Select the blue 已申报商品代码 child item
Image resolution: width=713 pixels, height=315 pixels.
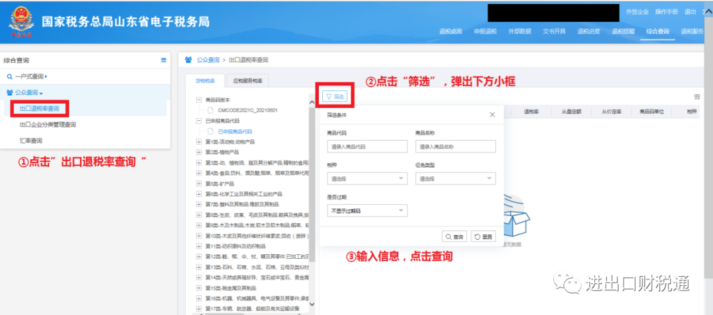(x=234, y=131)
